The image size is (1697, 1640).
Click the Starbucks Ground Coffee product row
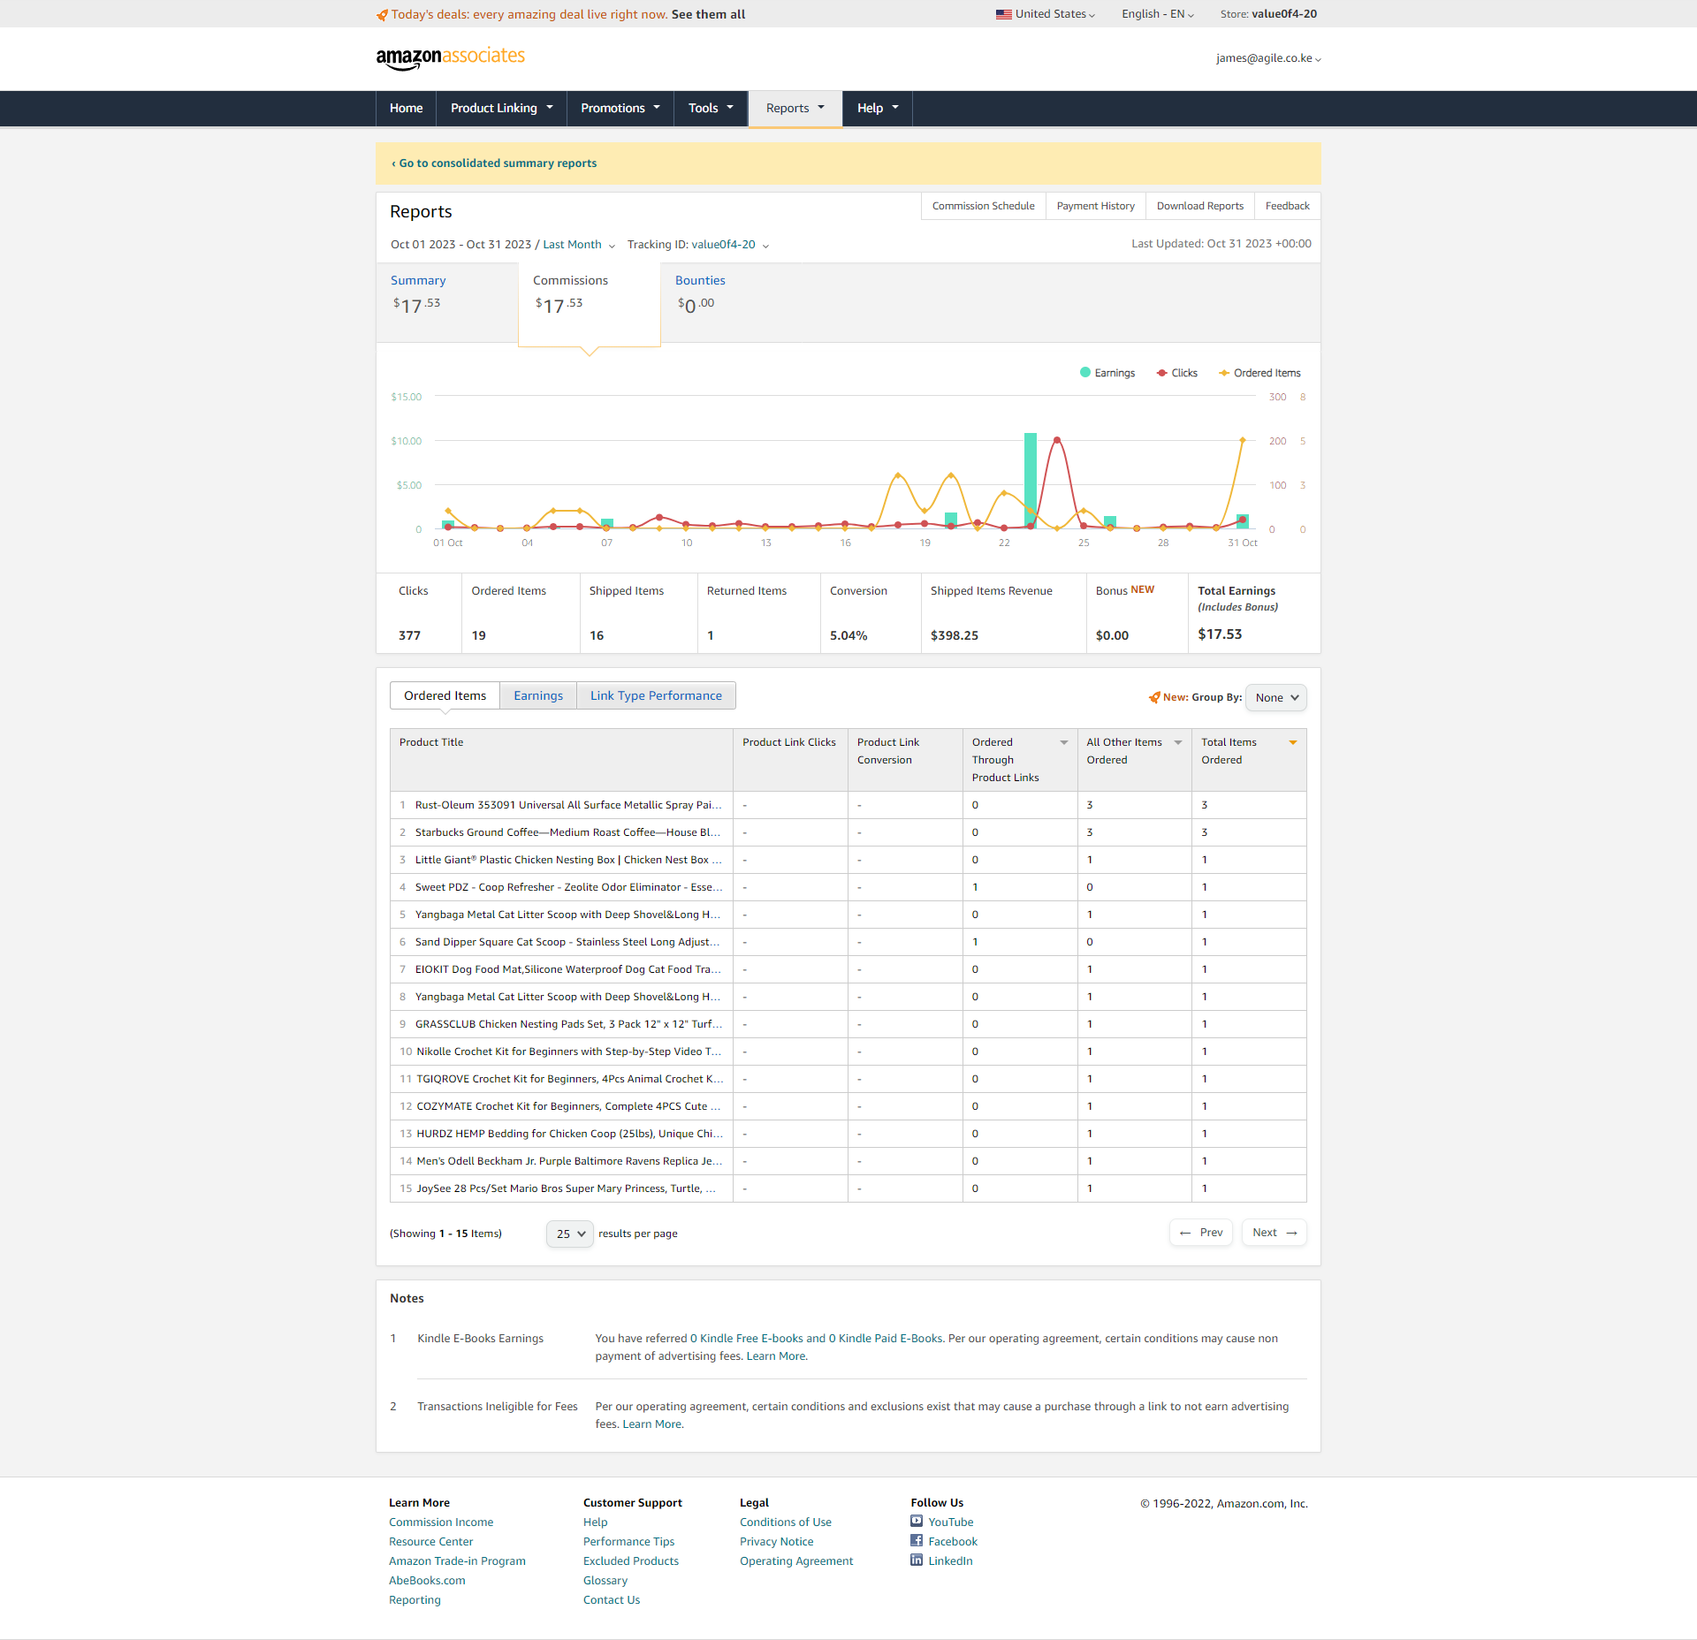848,832
